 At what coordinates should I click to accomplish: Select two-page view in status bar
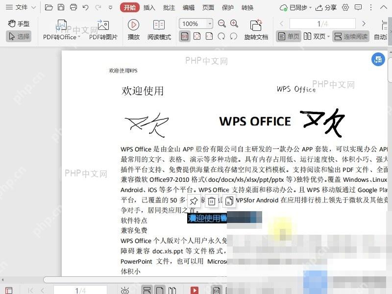[172, 290]
